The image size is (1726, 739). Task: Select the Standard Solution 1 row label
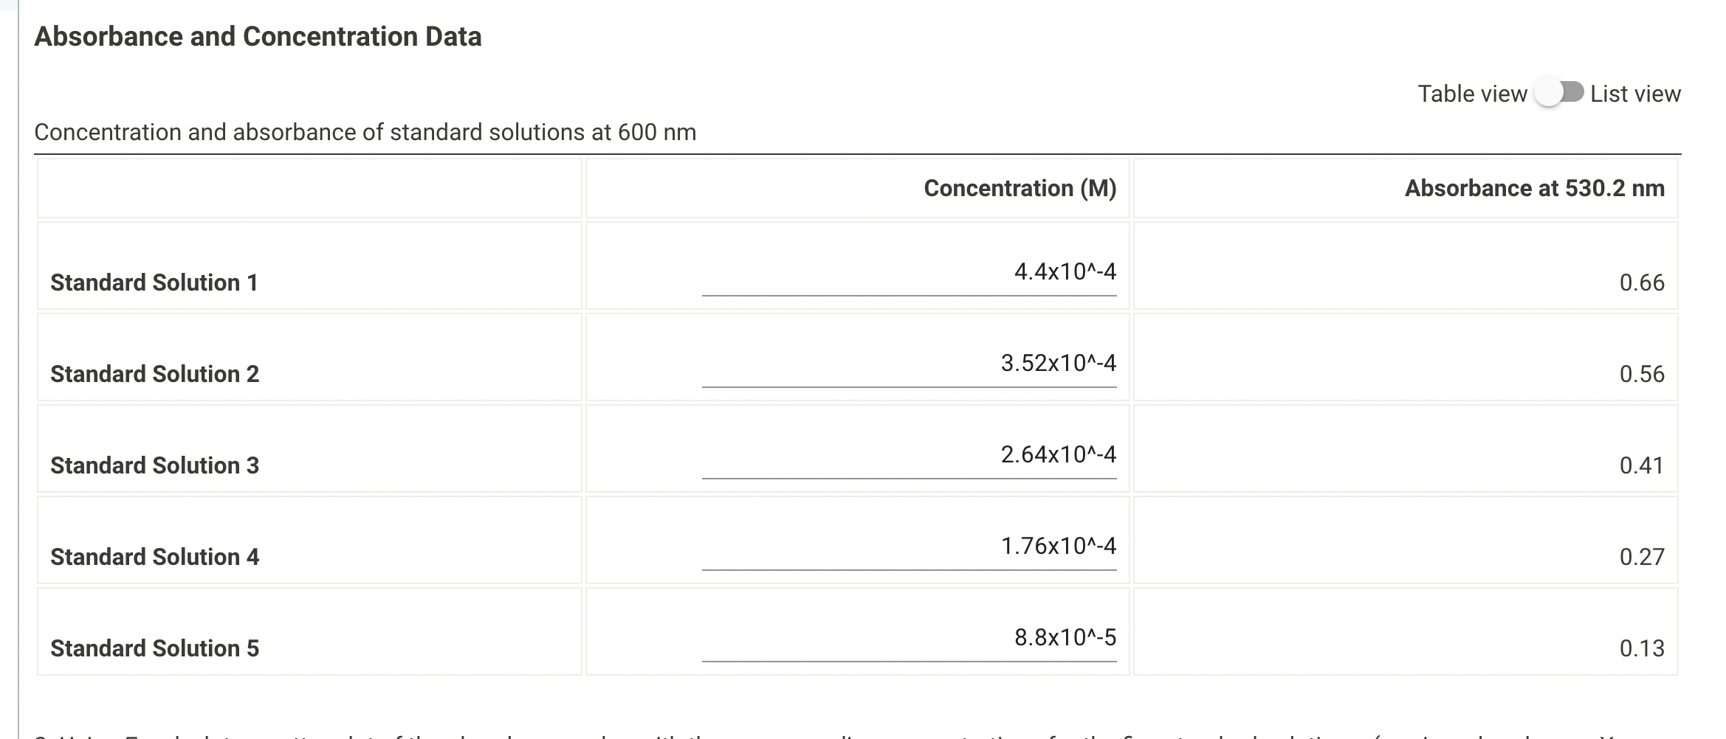[154, 282]
